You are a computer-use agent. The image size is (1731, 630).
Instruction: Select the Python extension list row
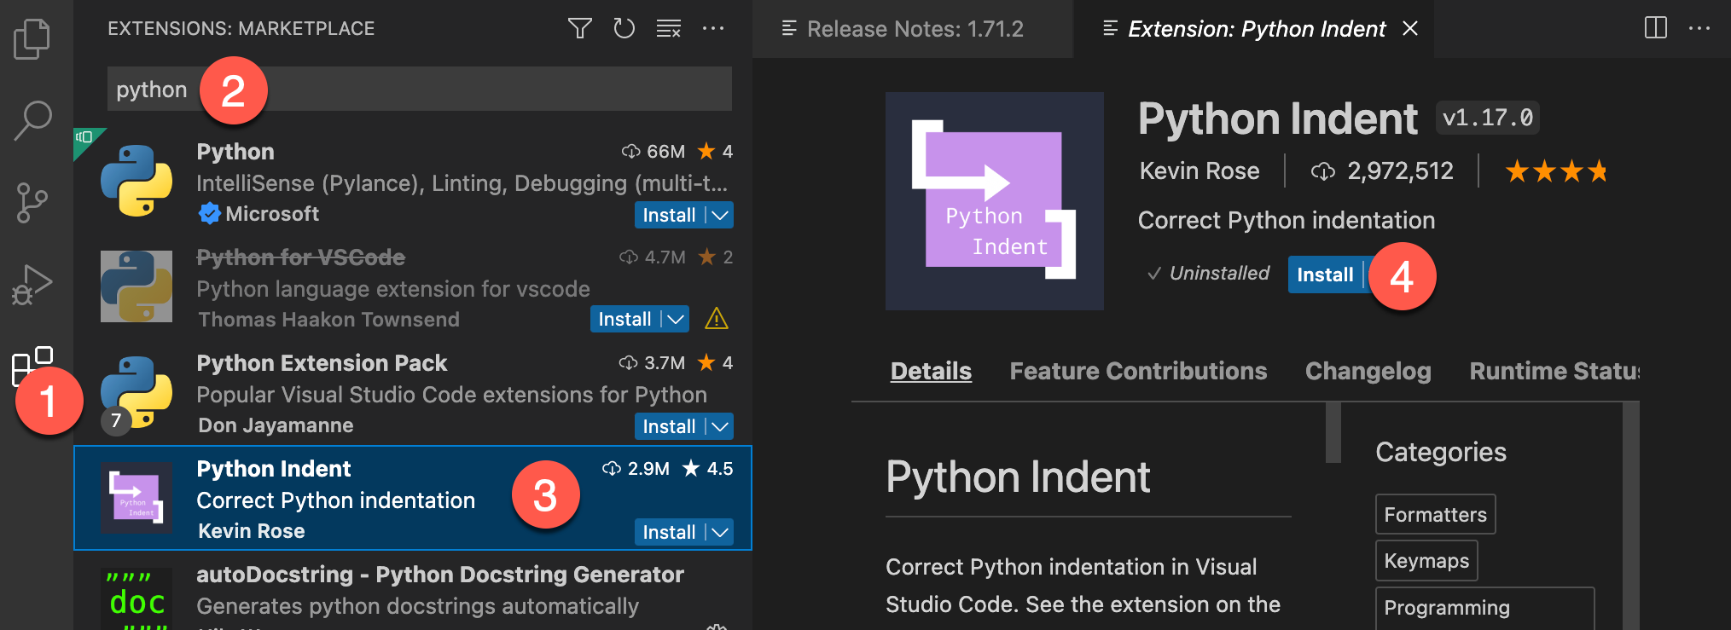(x=413, y=181)
